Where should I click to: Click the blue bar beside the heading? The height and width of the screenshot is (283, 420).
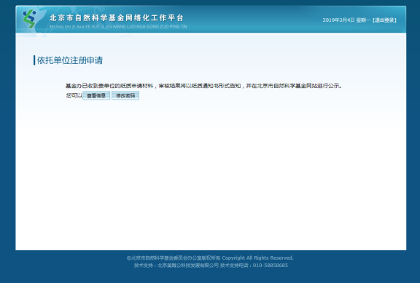click(x=34, y=60)
